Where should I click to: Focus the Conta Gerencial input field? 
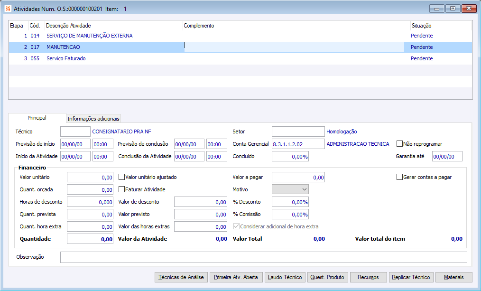298,144
